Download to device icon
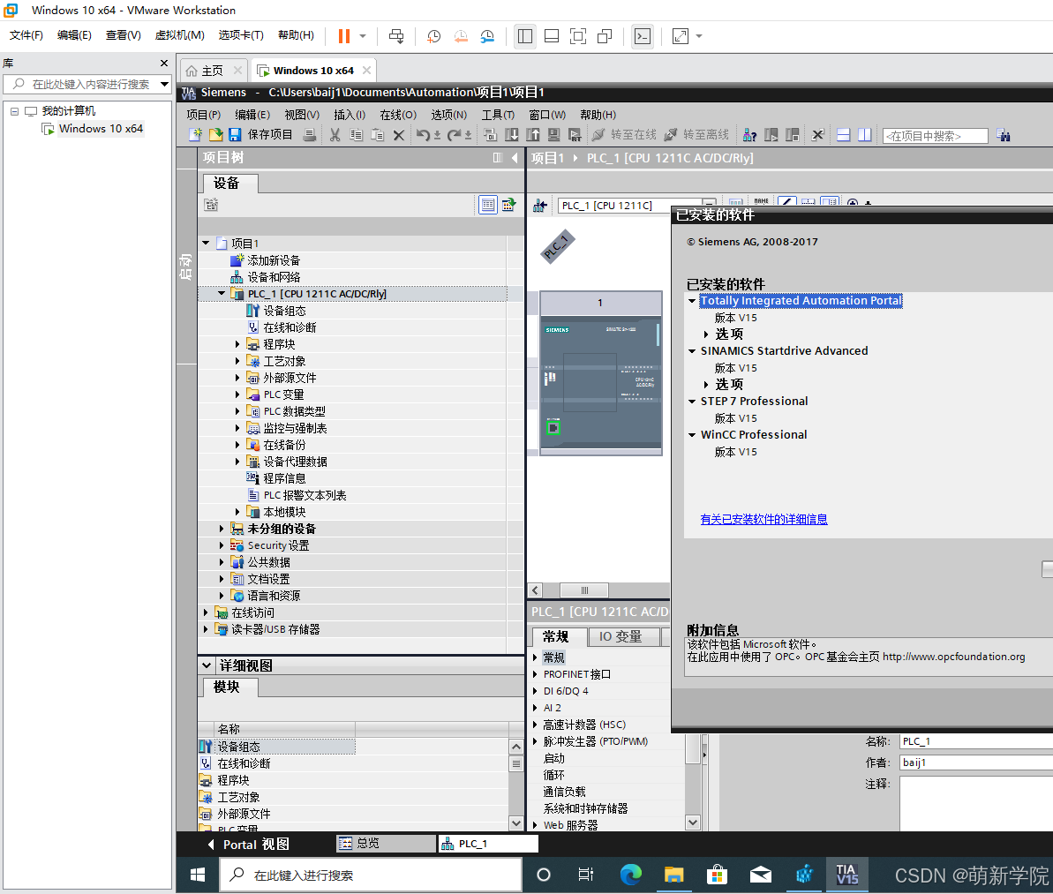1053x894 pixels. pyautogui.click(x=512, y=135)
